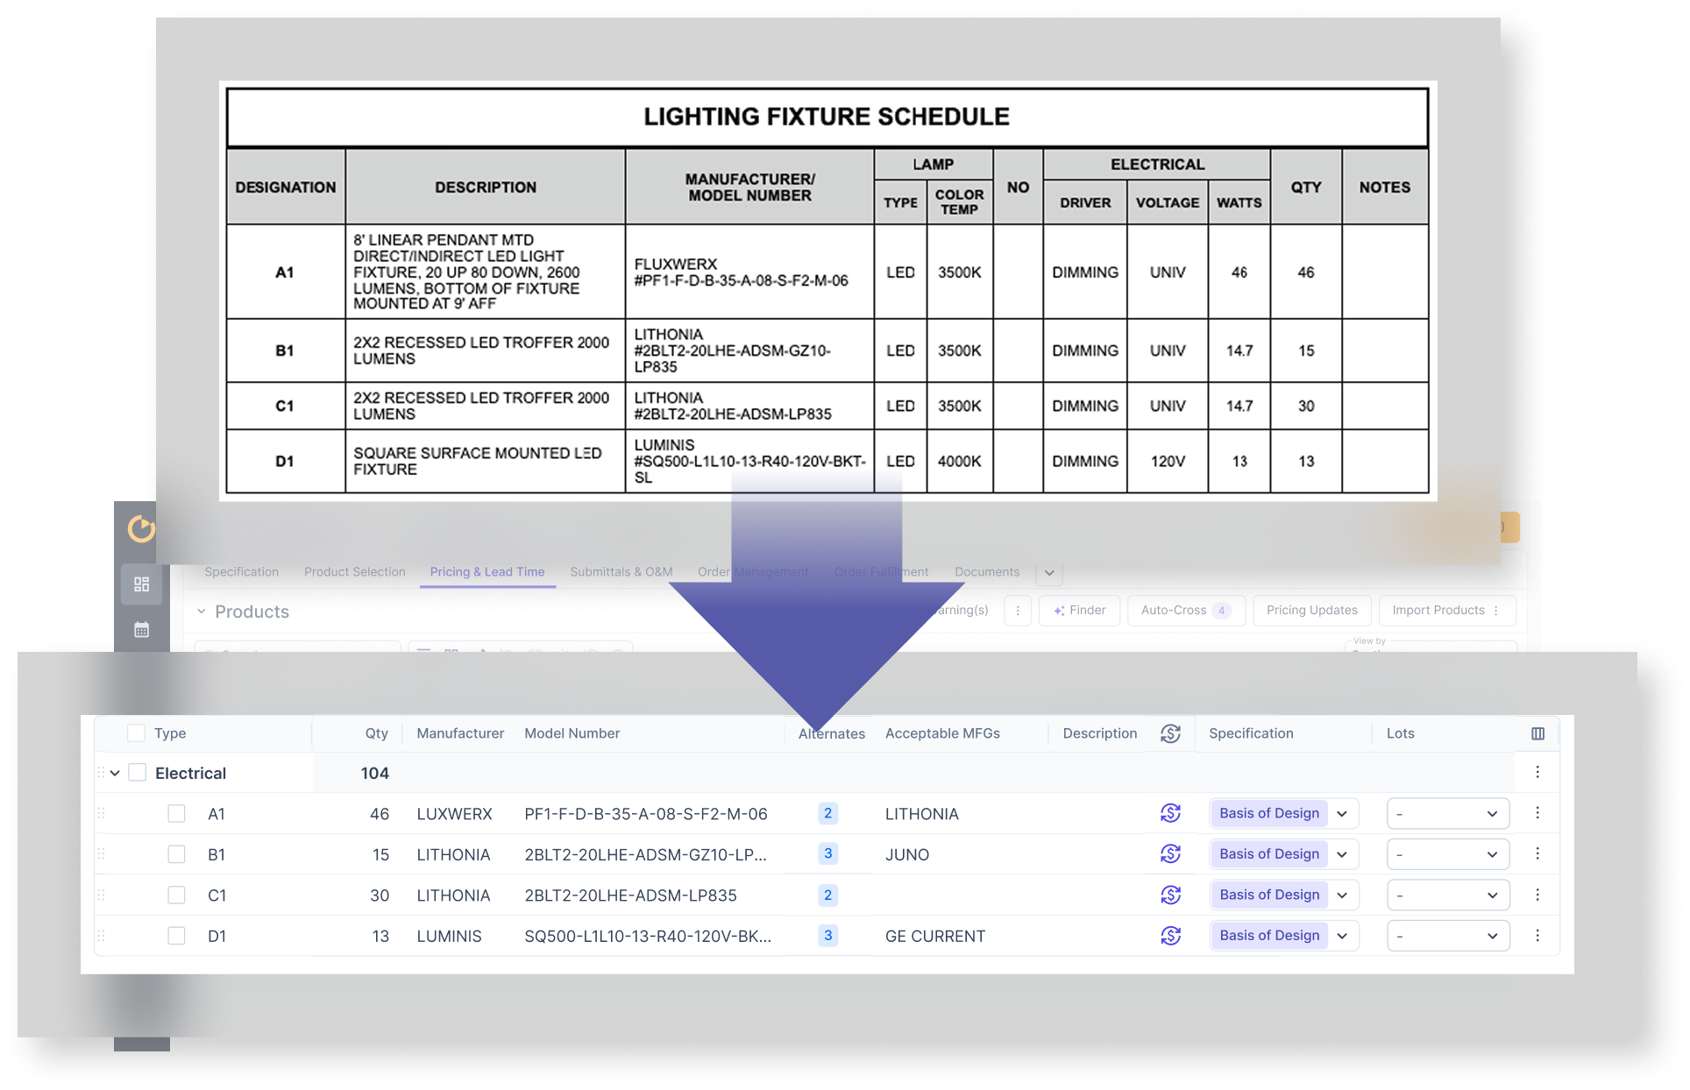Check the A1 row checkbox
Image resolution: width=1690 pixels, height=1090 pixels.
(176, 813)
